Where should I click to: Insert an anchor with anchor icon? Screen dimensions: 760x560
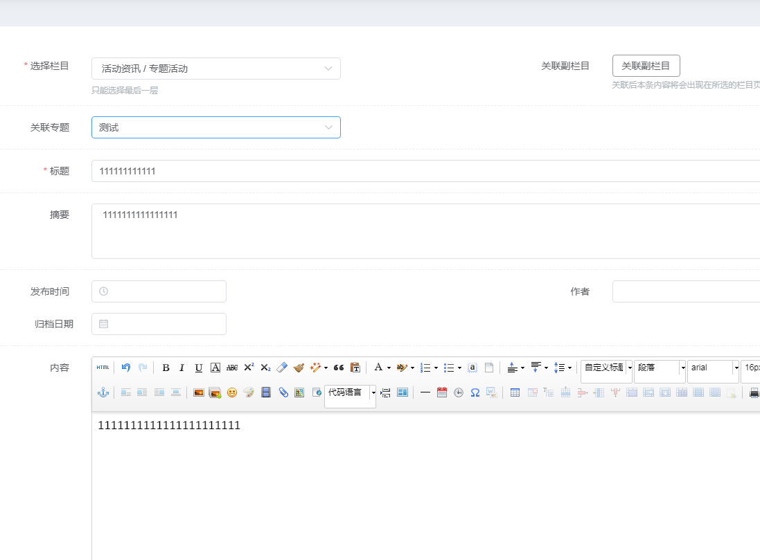pos(103,392)
